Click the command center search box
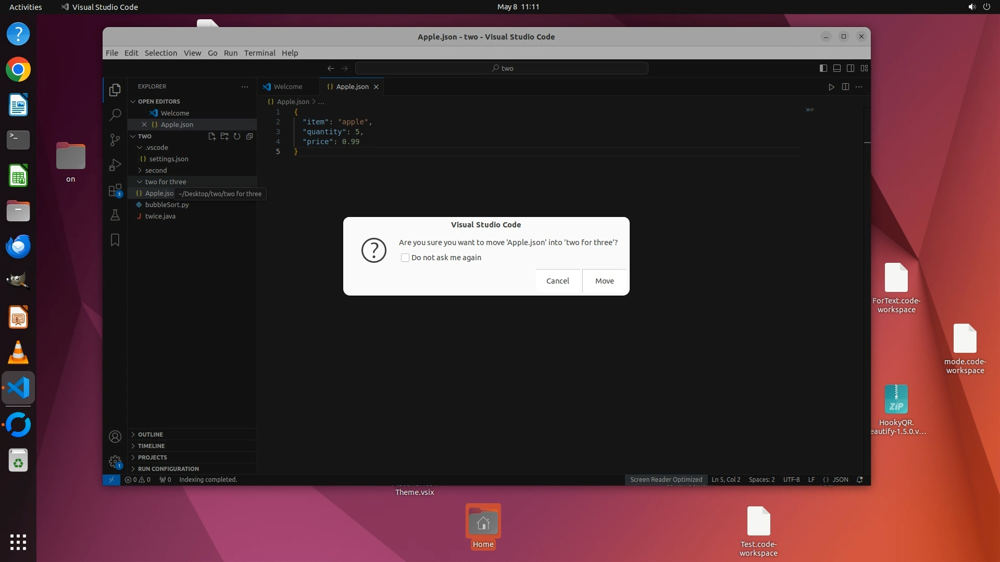 click(502, 68)
